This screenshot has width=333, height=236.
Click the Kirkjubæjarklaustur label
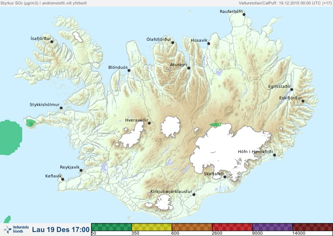coord(171,192)
